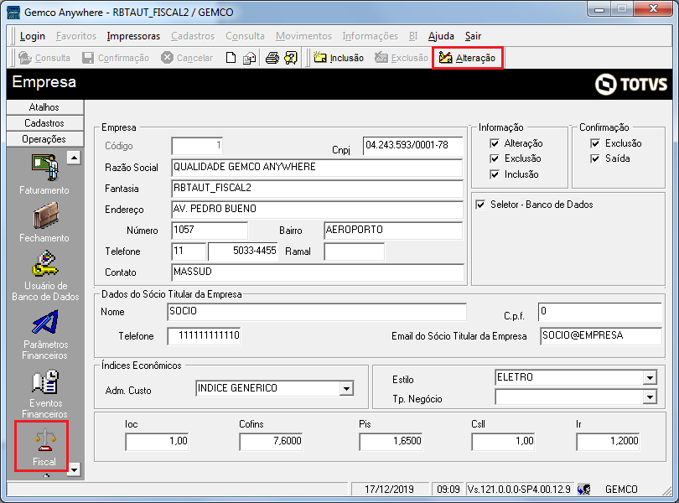Click the Confirmação floppy disk icon
Image resolution: width=679 pixels, height=503 pixels.
88,58
